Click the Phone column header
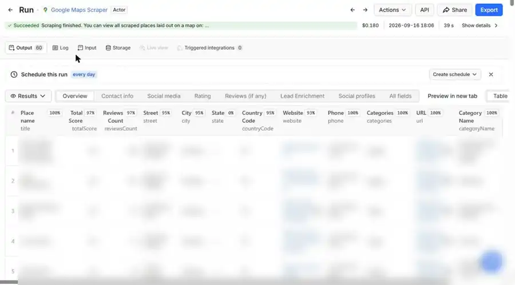Viewport: 515px width, 285px height. (x=343, y=117)
